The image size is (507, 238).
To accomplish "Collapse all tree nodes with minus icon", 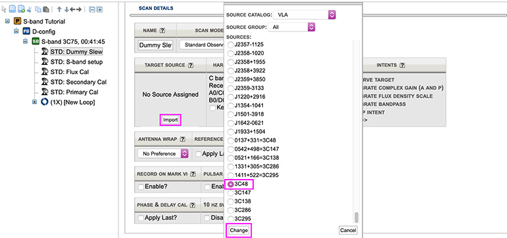I will (x=92, y=10).
